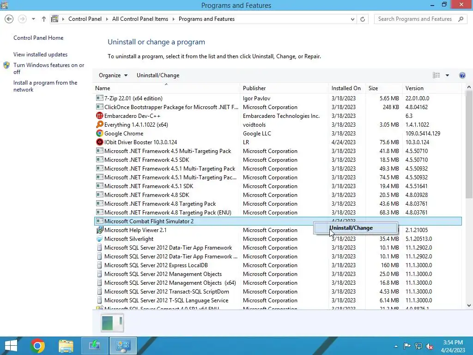The width and height of the screenshot is (473, 355).
Task: Click muted volume tray icon
Action: [430, 346]
